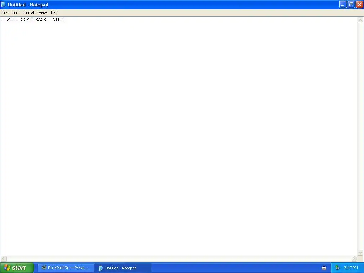Screen dimensions: 364x273
Task: Click the on-screen keyboard tray icon
Action: tap(324, 268)
